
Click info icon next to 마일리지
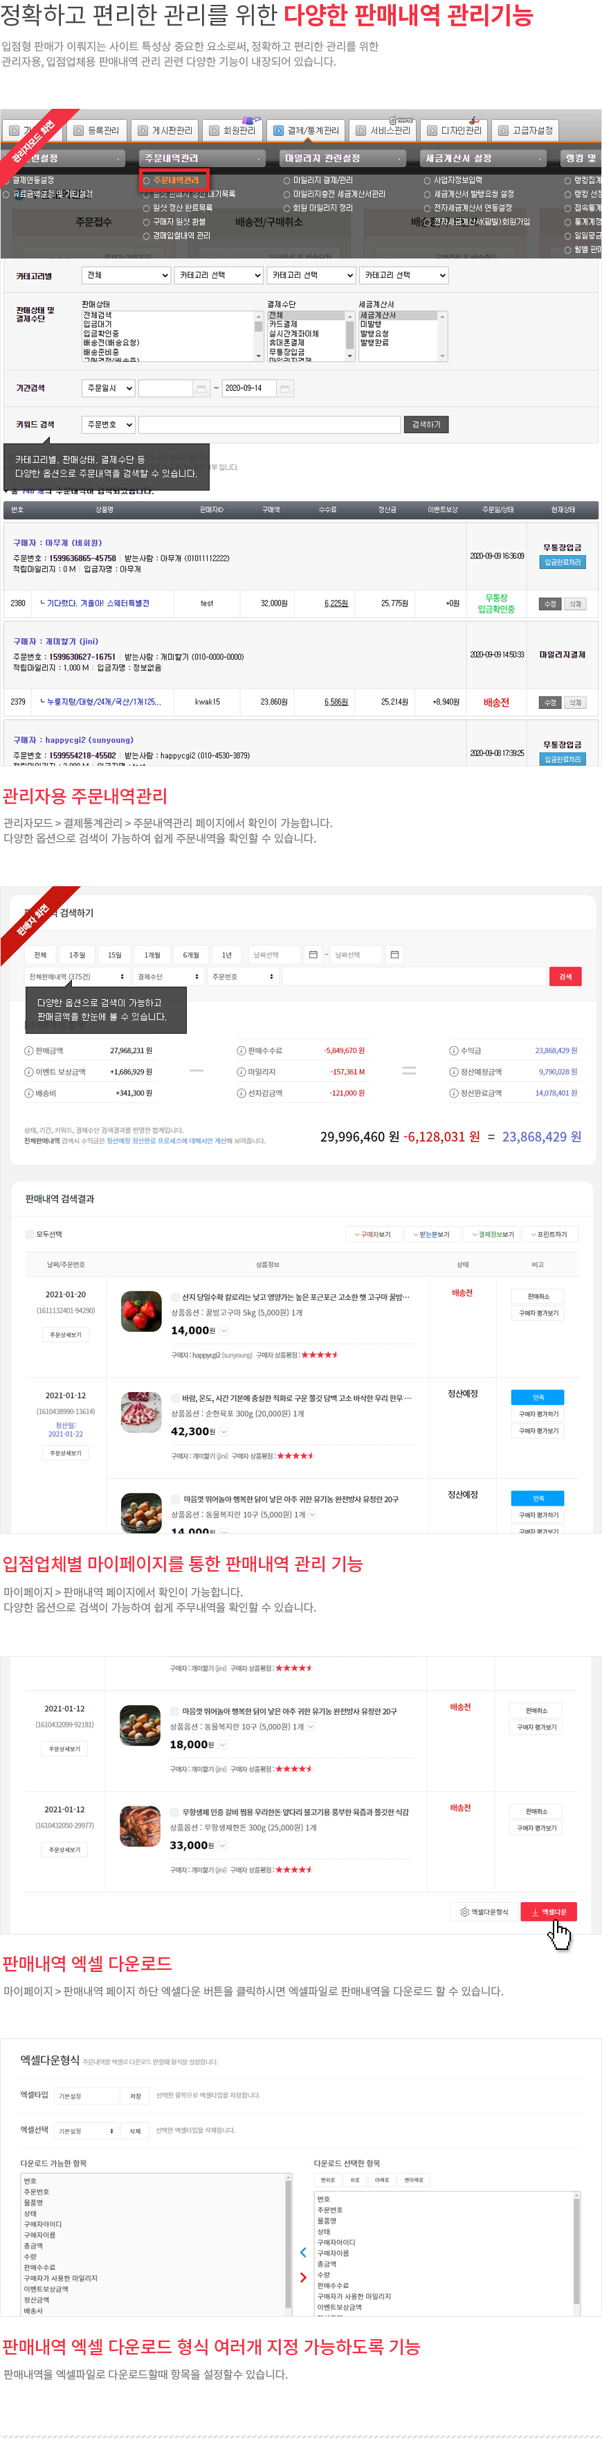click(x=241, y=1072)
